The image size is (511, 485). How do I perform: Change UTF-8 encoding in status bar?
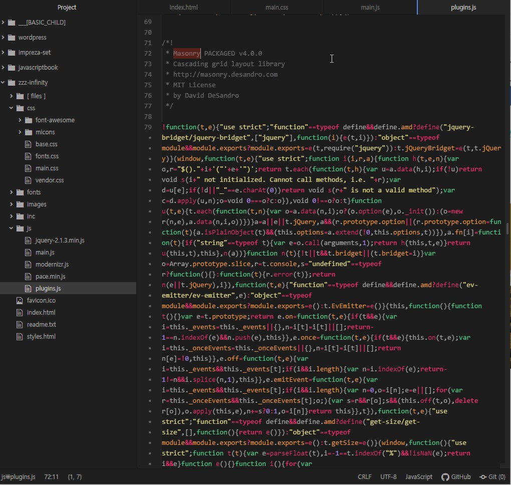pyautogui.click(x=388, y=477)
